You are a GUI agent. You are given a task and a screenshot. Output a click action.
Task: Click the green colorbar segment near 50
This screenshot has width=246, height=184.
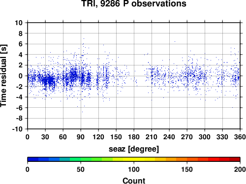click(x=86, y=159)
